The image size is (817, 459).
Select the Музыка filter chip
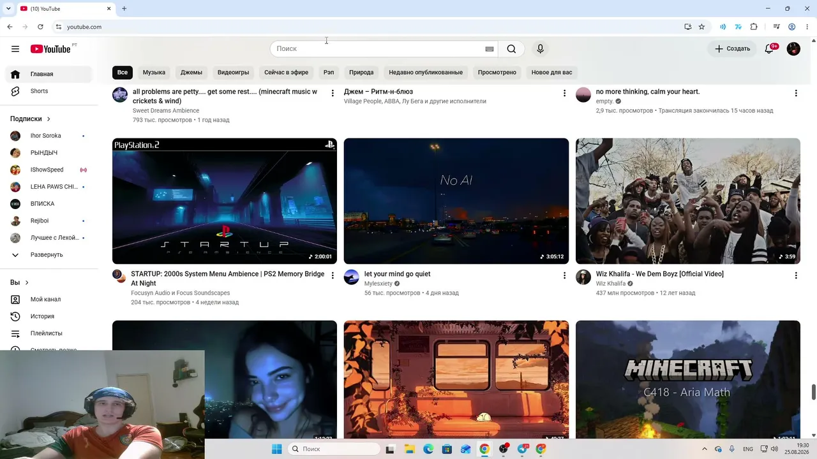[154, 72]
